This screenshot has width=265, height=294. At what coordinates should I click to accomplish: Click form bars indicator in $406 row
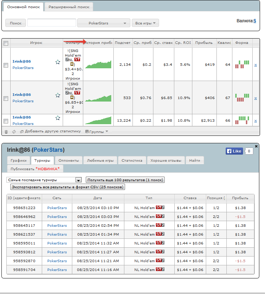coord(242,98)
